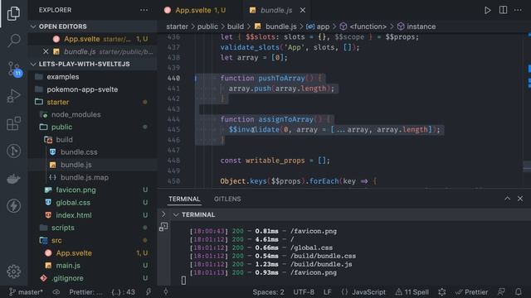Click the 'app' breadcrumb segment
The height and width of the screenshot is (298, 531).
click(323, 26)
